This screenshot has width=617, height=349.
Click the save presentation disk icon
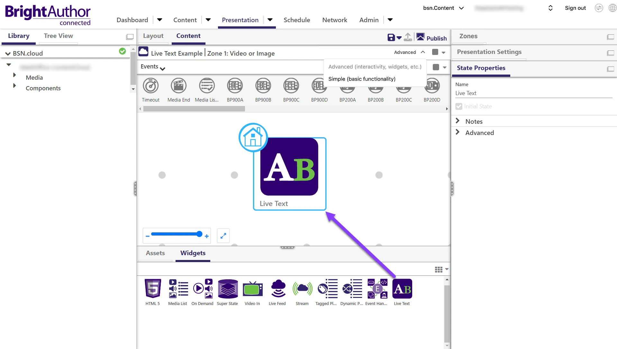391,38
